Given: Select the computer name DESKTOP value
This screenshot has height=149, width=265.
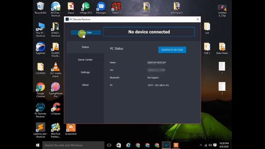Looking at the screenshot, I should coord(157,62).
